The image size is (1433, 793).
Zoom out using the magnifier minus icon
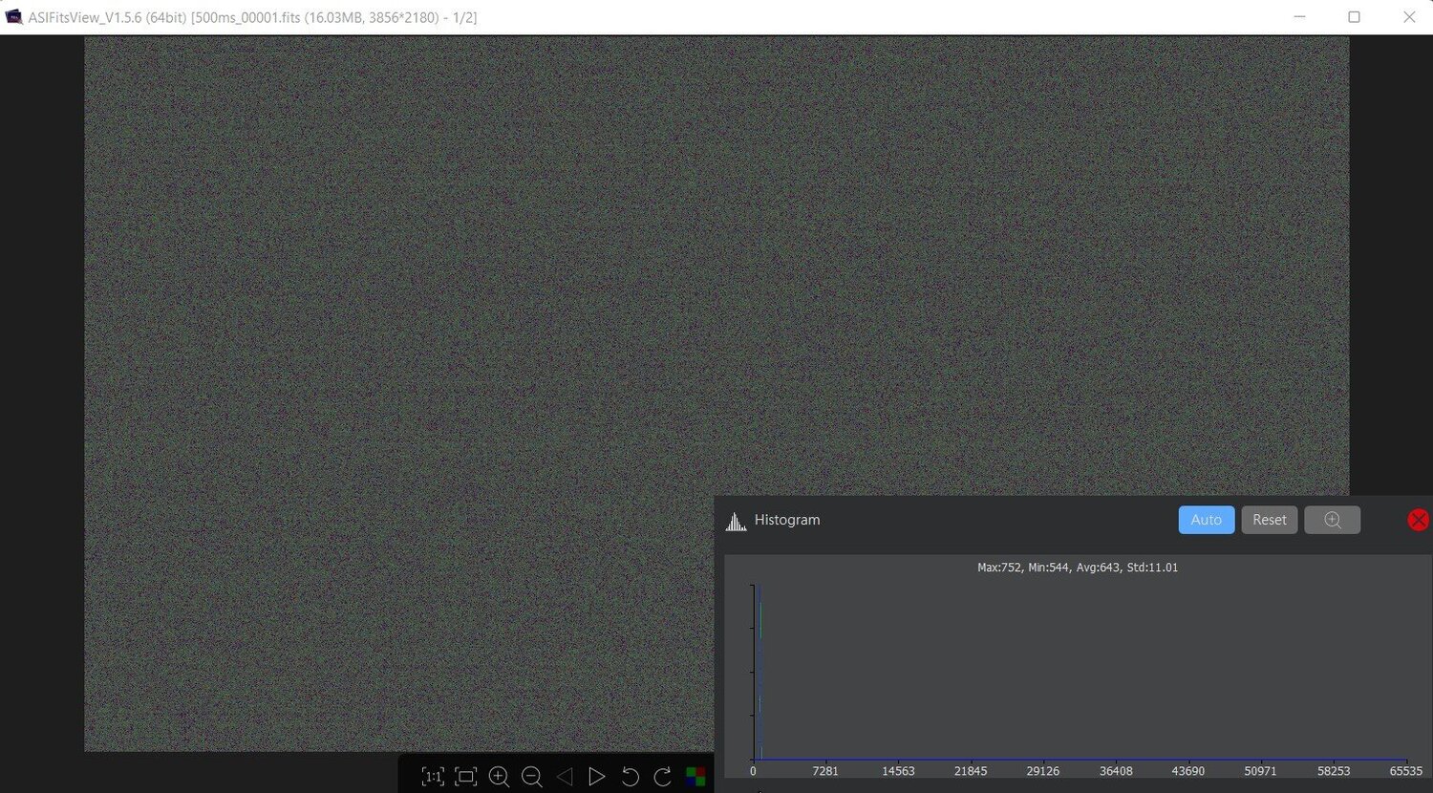[531, 777]
